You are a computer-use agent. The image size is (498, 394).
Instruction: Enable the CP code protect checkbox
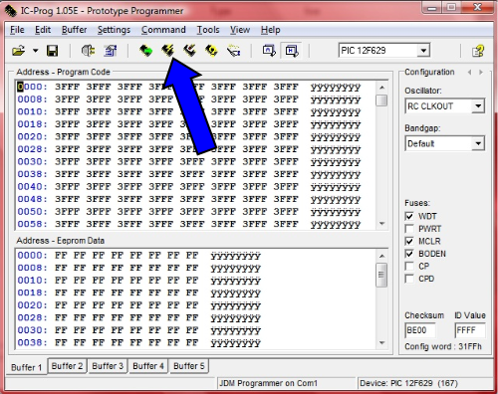coord(409,267)
